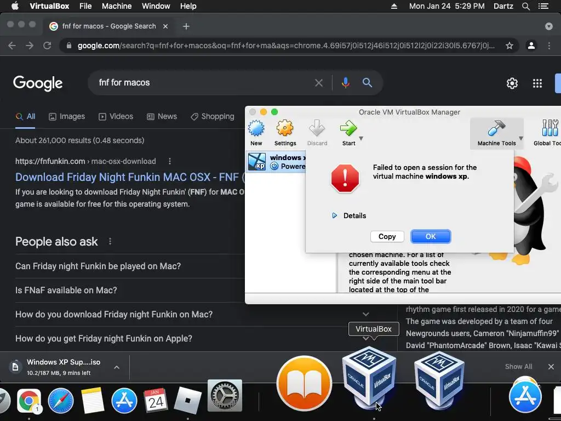
Task: Start voice search with microphone
Action: pyautogui.click(x=345, y=83)
